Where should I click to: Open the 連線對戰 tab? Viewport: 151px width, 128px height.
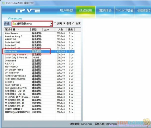point(86,11)
